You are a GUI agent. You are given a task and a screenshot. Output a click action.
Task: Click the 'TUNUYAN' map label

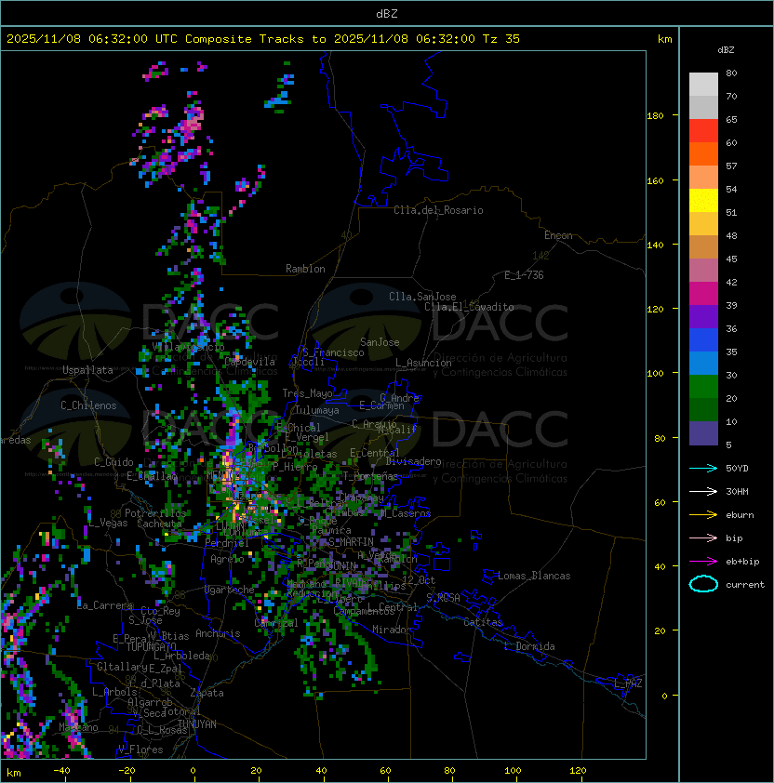coord(197,724)
